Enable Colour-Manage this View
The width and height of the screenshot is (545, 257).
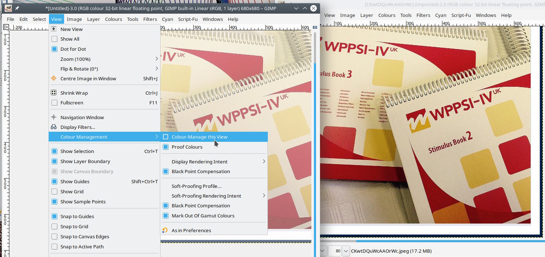pos(166,137)
